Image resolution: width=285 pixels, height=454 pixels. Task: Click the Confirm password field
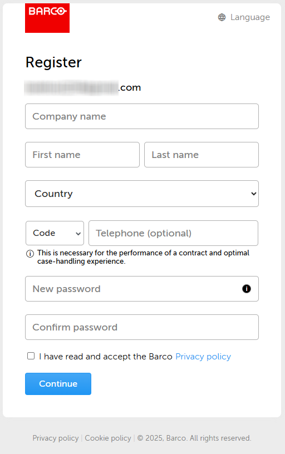point(142,327)
